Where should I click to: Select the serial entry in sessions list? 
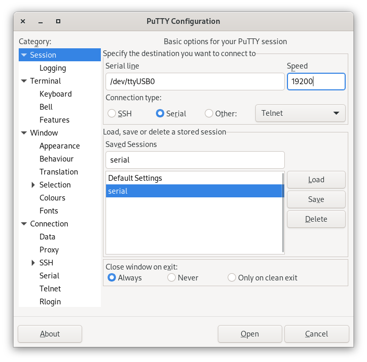click(194, 191)
